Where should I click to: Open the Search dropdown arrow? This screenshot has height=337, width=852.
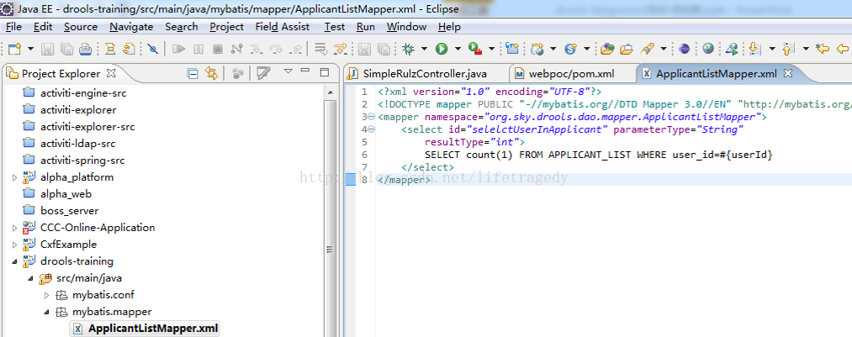(665, 49)
